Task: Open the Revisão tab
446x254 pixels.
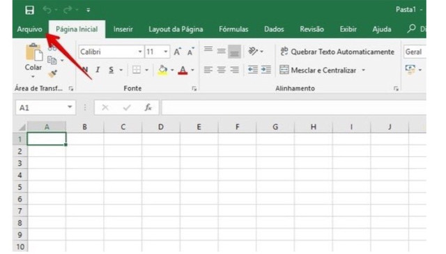Action: click(x=312, y=29)
